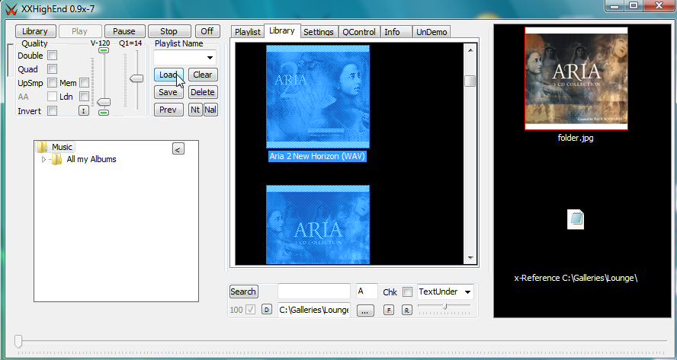
Task: Enable the Invert checkbox
Action: (x=52, y=111)
